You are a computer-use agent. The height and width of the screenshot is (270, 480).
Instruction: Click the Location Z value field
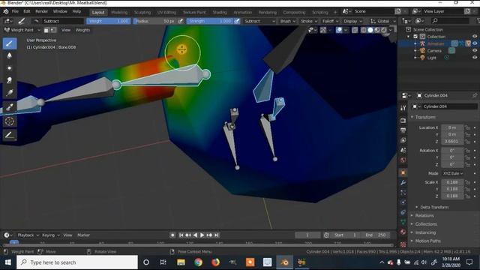coord(451,142)
